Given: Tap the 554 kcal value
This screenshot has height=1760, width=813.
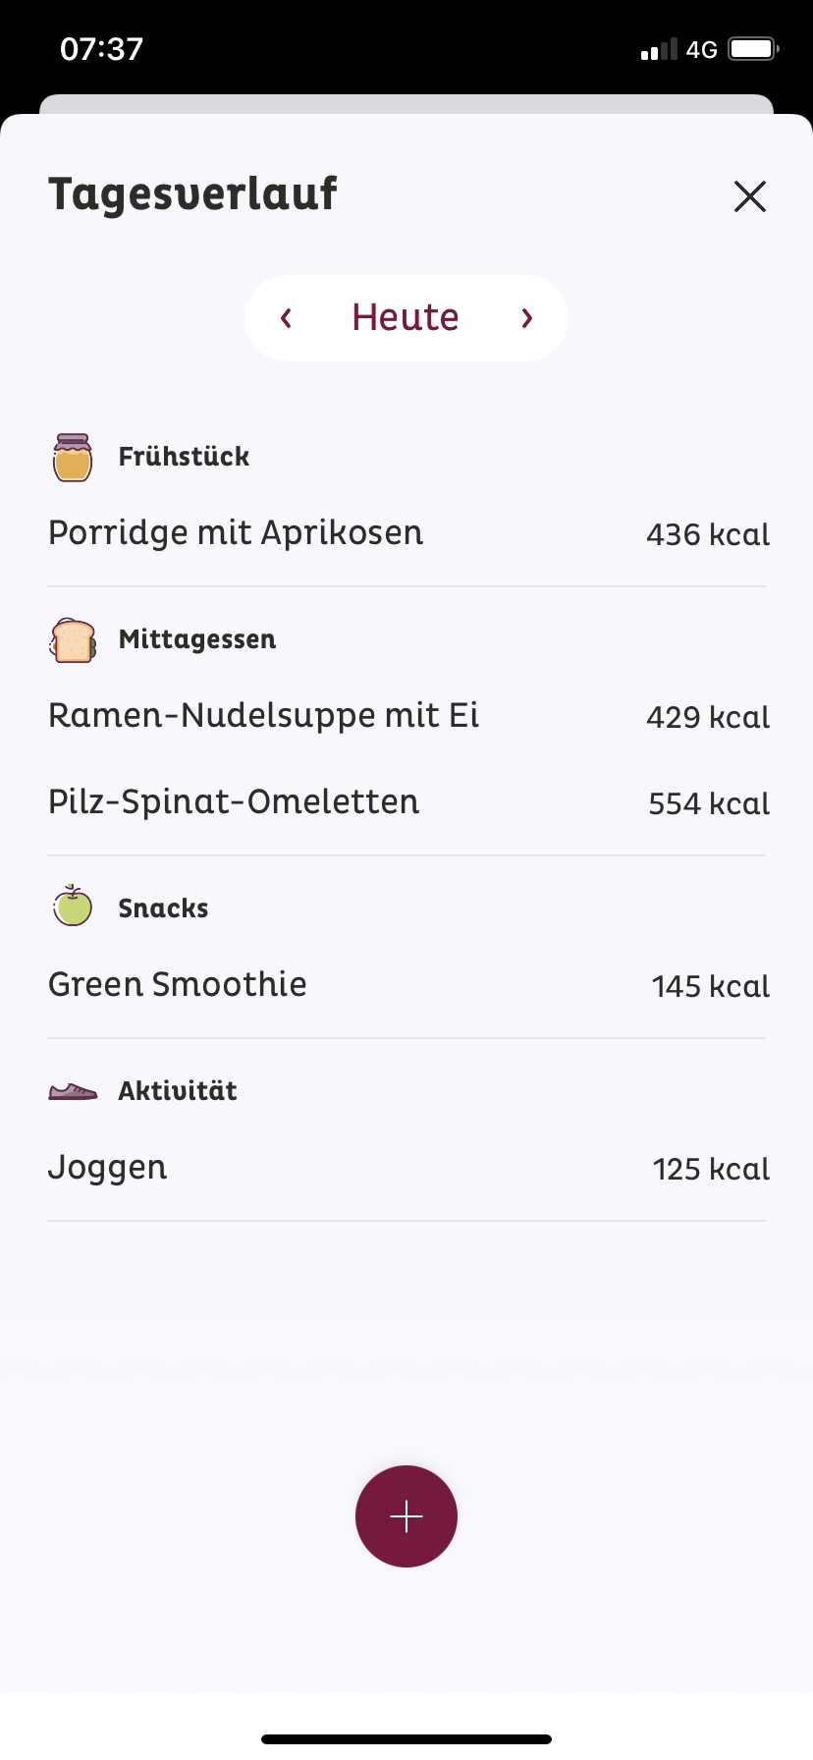Looking at the screenshot, I should click(x=709, y=804).
